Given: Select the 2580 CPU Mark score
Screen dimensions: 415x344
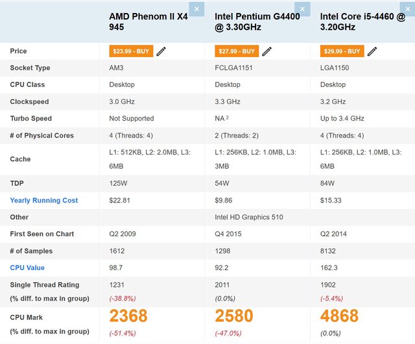Looking at the screenshot, I should pos(234,316).
